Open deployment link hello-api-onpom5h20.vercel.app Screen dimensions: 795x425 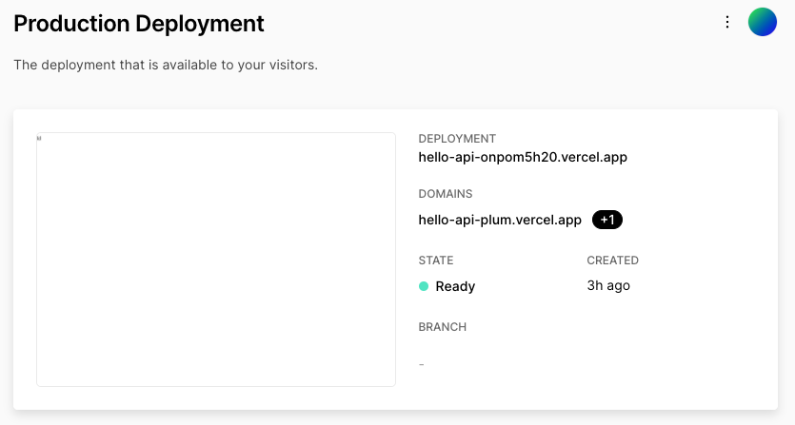coord(523,157)
